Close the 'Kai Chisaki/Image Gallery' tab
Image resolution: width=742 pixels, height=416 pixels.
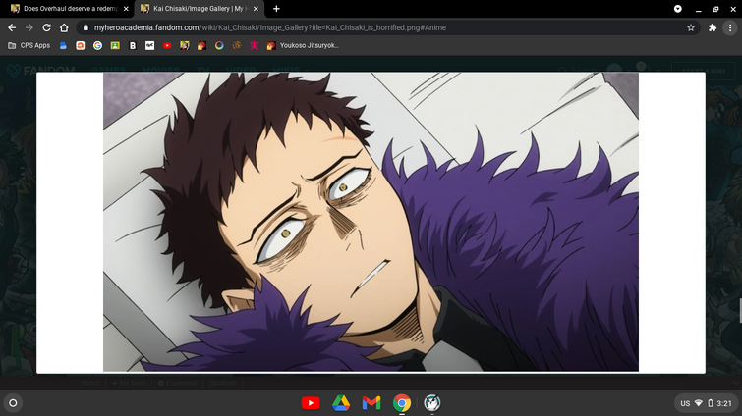click(x=256, y=9)
